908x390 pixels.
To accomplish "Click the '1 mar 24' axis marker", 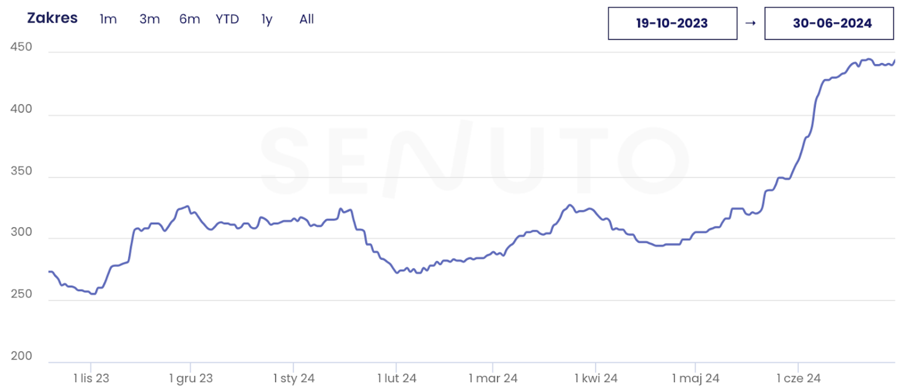I will [x=493, y=378].
